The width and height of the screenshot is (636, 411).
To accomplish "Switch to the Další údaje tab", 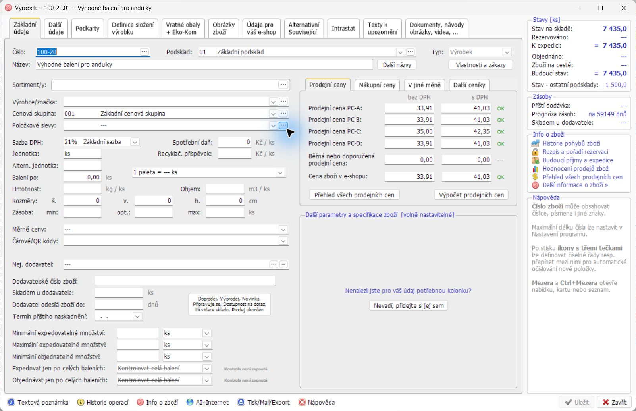I will tap(56, 28).
